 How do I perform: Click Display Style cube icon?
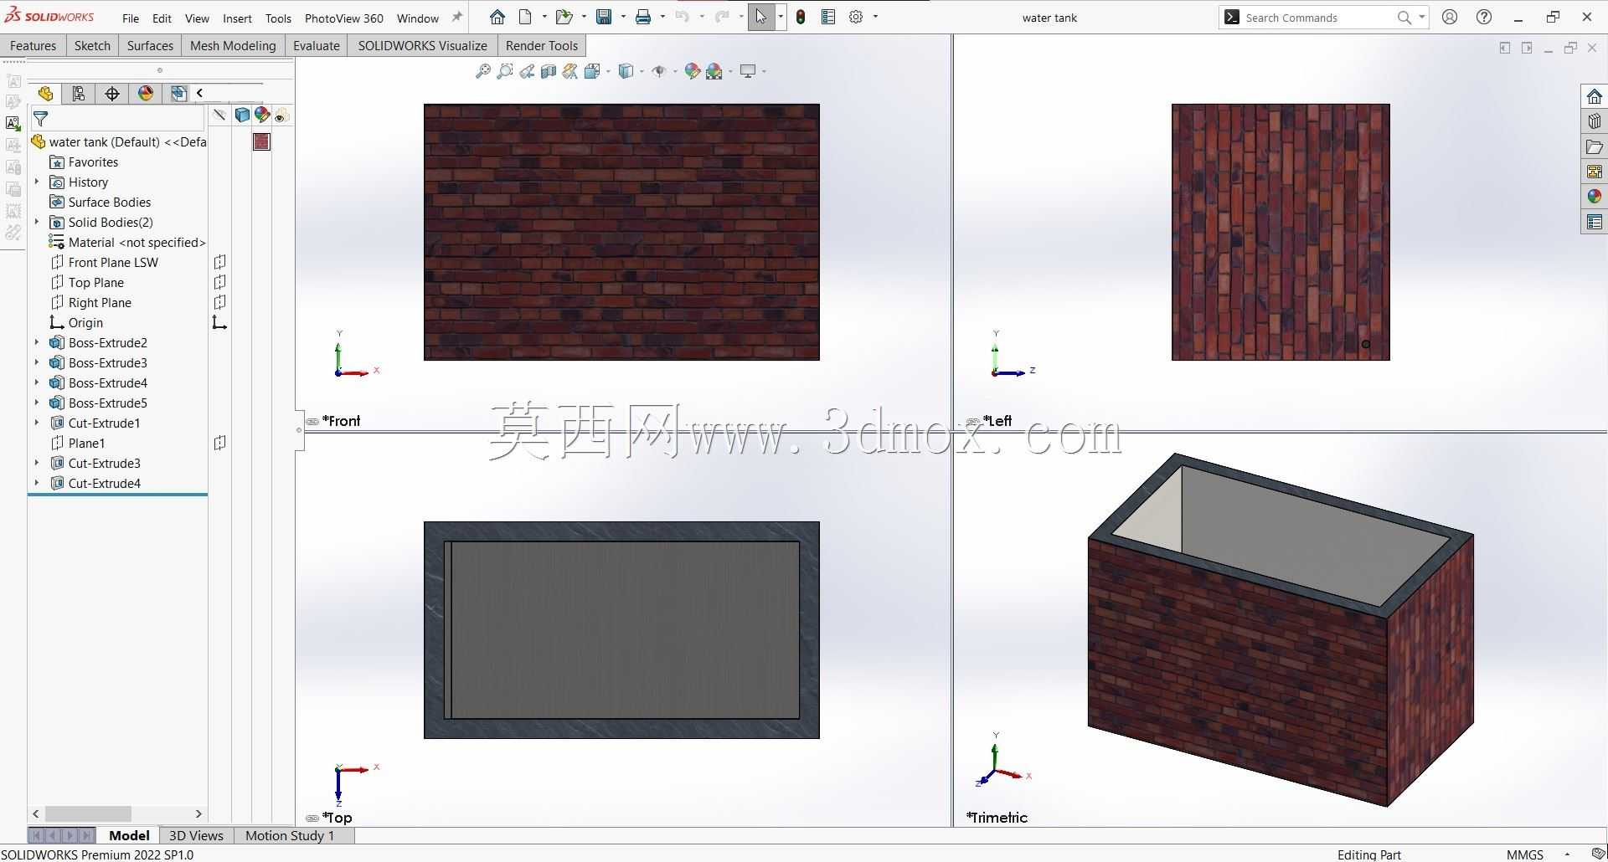point(626,71)
